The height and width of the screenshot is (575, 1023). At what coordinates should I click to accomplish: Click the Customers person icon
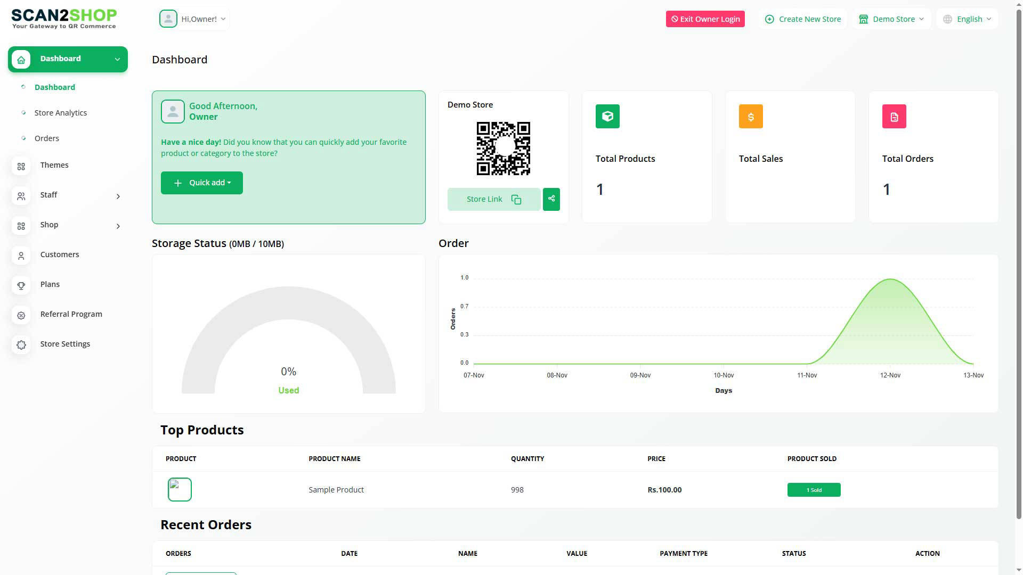point(21,256)
